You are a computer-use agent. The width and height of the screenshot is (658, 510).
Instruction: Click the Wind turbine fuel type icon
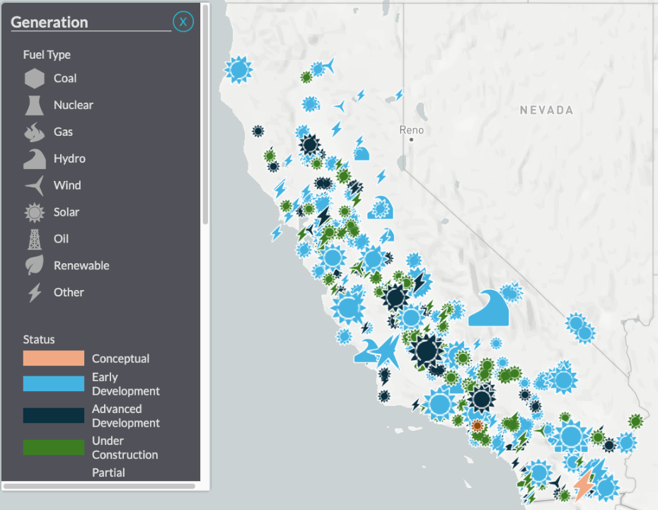click(x=34, y=185)
